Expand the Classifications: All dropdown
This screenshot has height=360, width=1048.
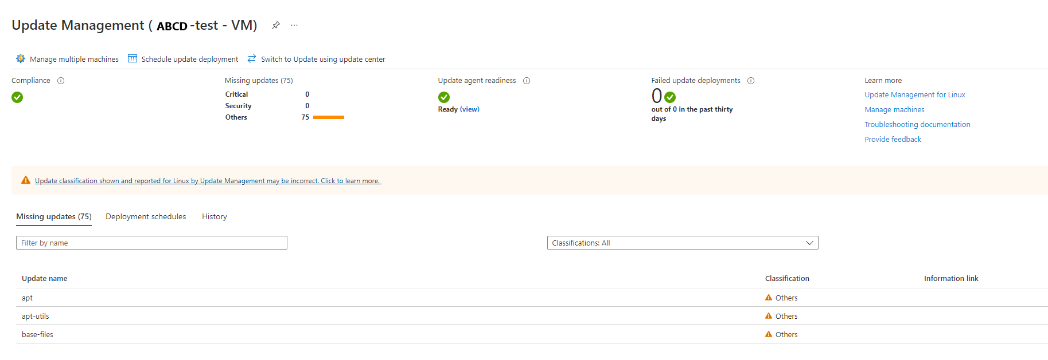click(x=683, y=243)
